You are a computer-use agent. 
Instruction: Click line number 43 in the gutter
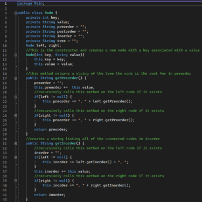click(5, 199)
